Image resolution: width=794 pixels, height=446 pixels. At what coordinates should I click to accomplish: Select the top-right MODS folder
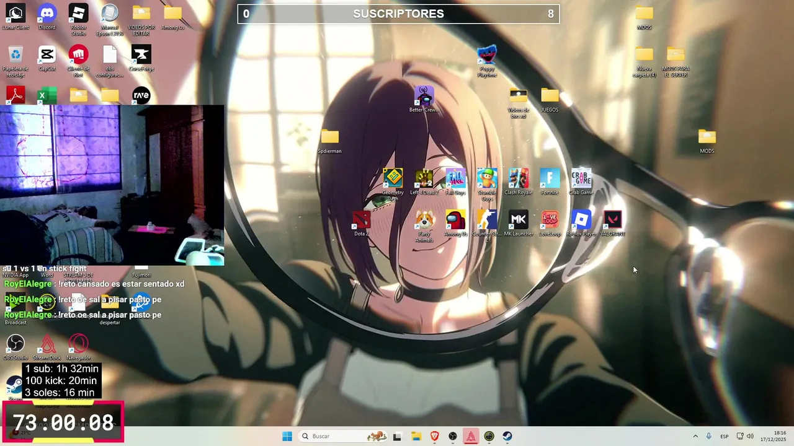(645, 17)
